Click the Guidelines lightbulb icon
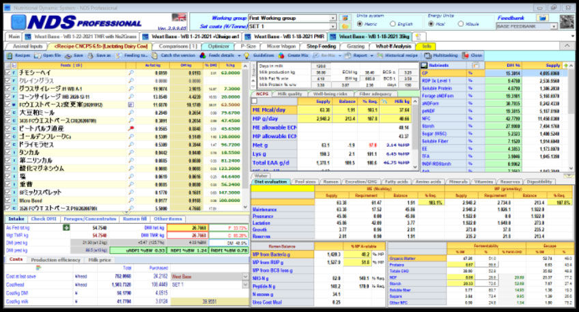This screenshot has height=312, width=579. (246, 55)
